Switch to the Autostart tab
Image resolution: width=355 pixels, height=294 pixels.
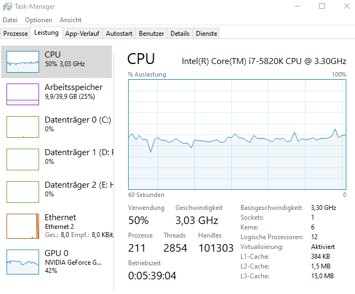(119, 34)
